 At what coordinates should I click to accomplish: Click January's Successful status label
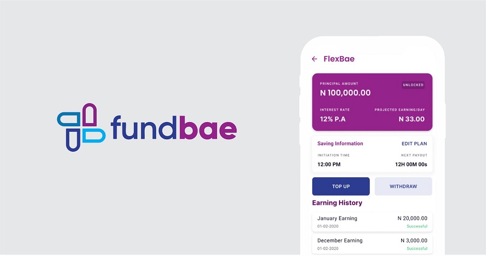click(x=417, y=226)
